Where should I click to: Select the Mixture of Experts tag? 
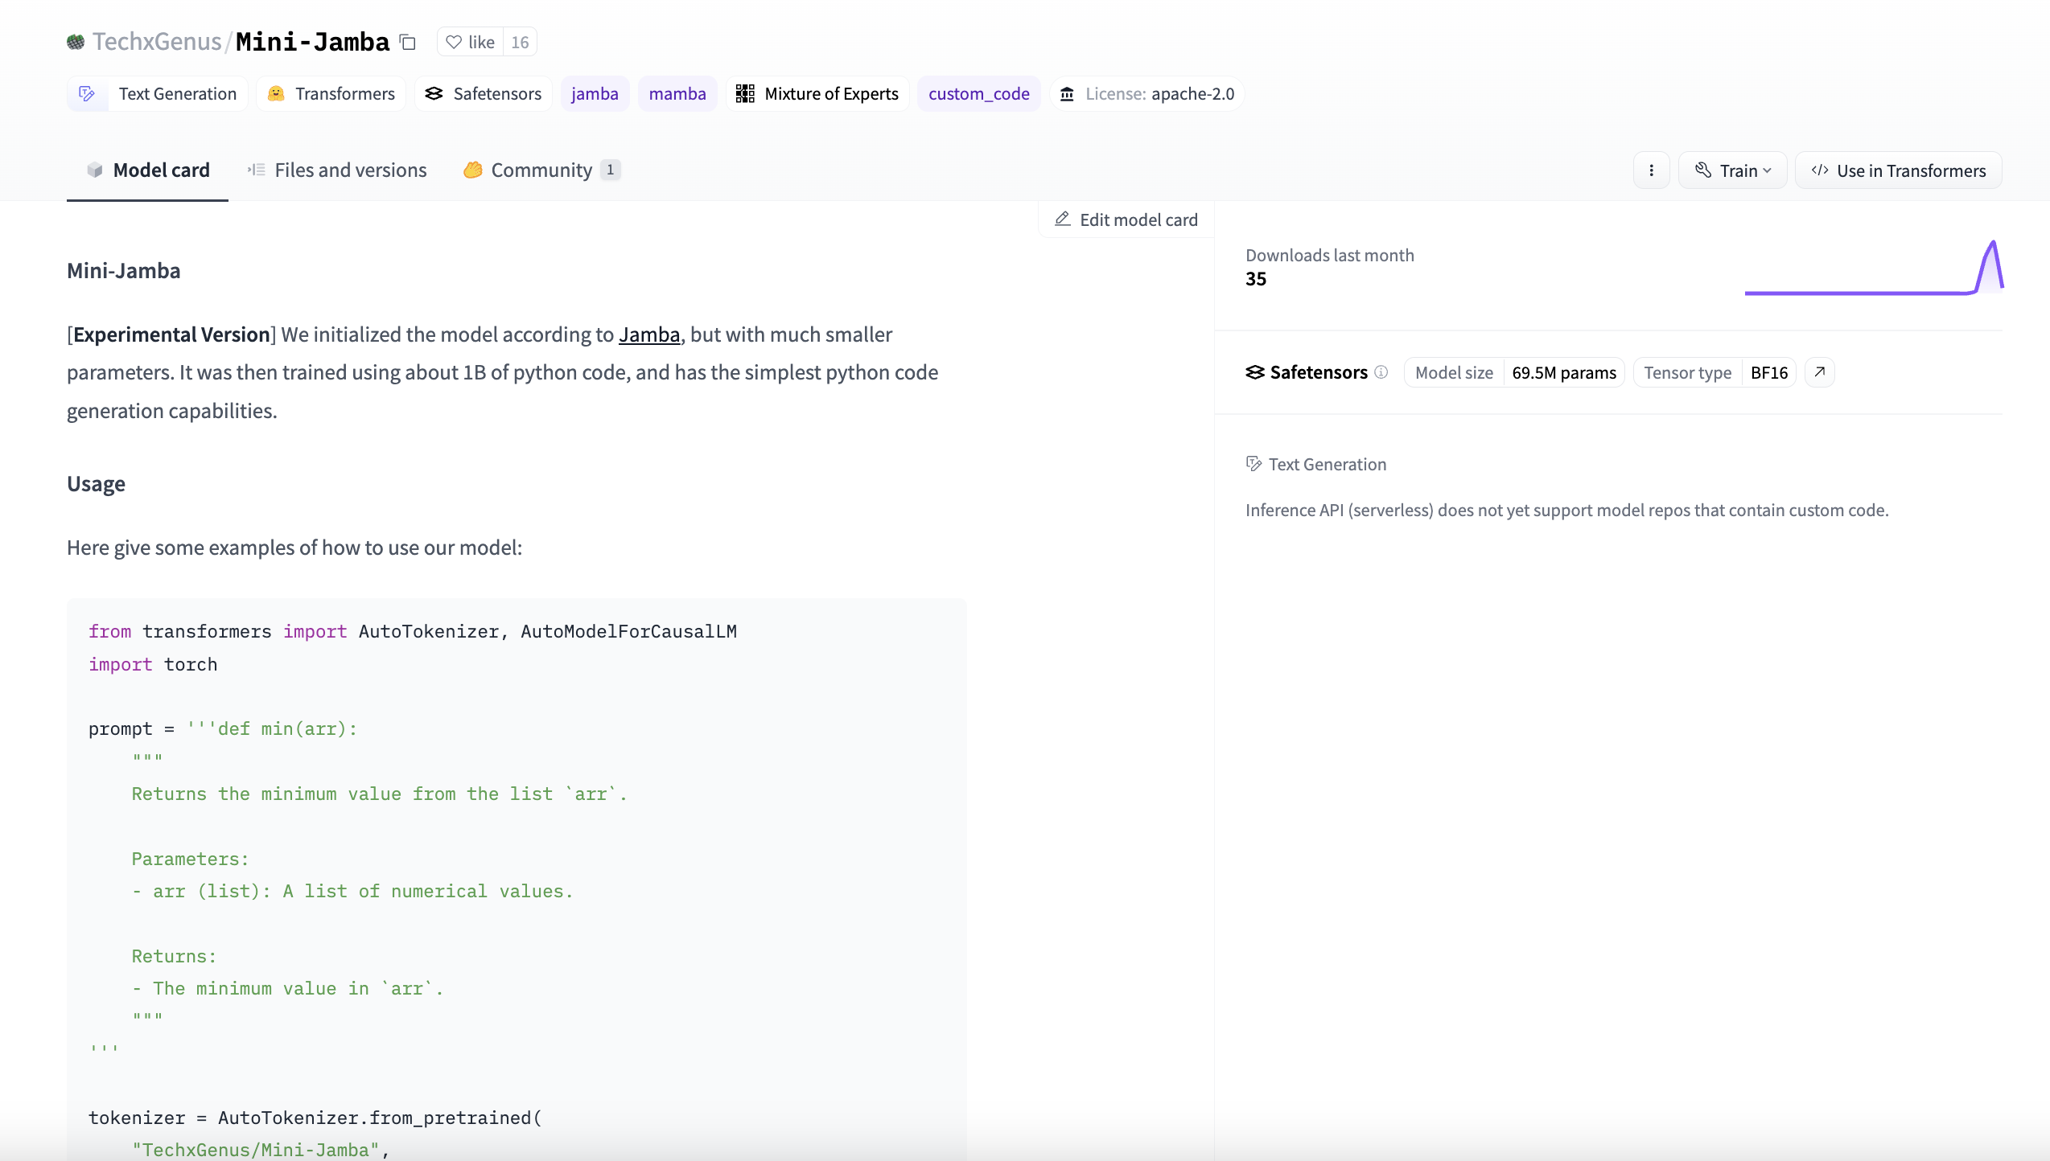(x=817, y=93)
